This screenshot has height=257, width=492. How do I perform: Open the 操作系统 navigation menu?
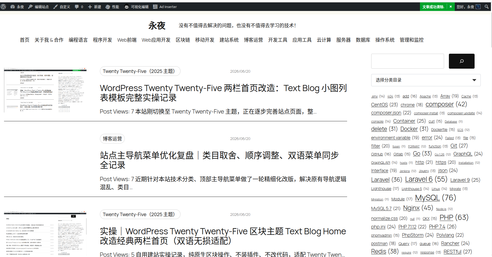pos(385,40)
